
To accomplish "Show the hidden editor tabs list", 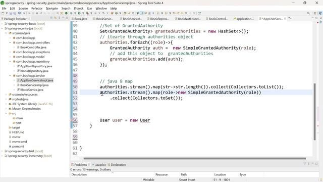I will pyautogui.click(x=290, y=18).
